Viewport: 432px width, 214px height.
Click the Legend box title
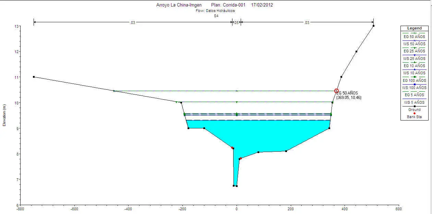[x=415, y=28]
